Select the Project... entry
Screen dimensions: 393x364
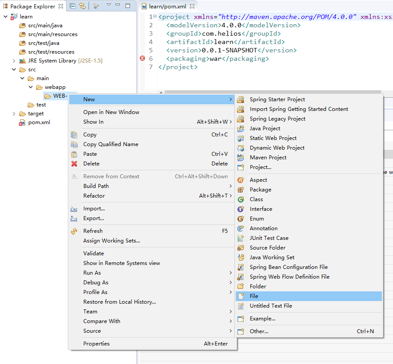point(309,167)
